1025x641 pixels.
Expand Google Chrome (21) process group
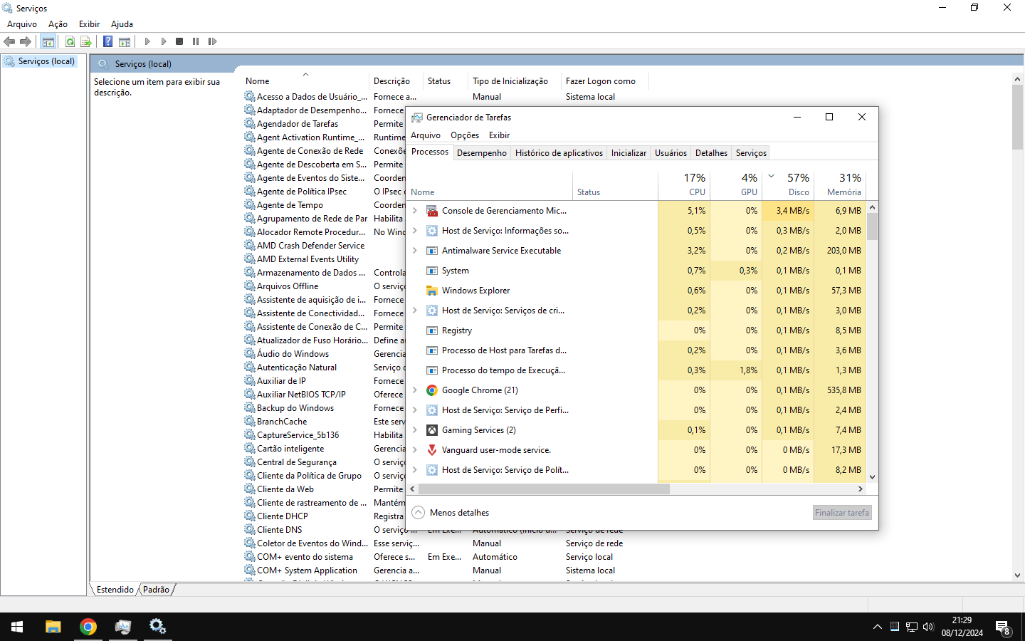(x=415, y=390)
